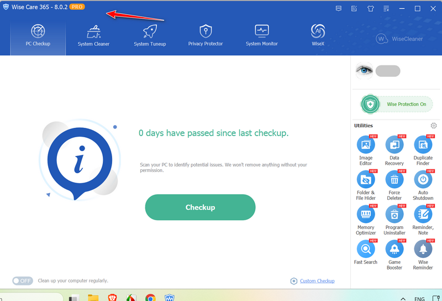Launch Fast Search utility

pyautogui.click(x=366, y=252)
